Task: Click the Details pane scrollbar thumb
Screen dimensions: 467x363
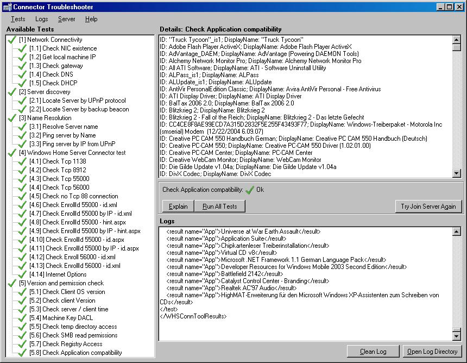Action: pos(456,47)
